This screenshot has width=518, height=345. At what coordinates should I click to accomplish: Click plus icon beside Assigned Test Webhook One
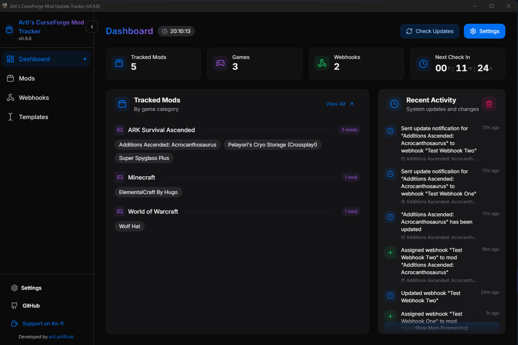pyautogui.click(x=390, y=316)
